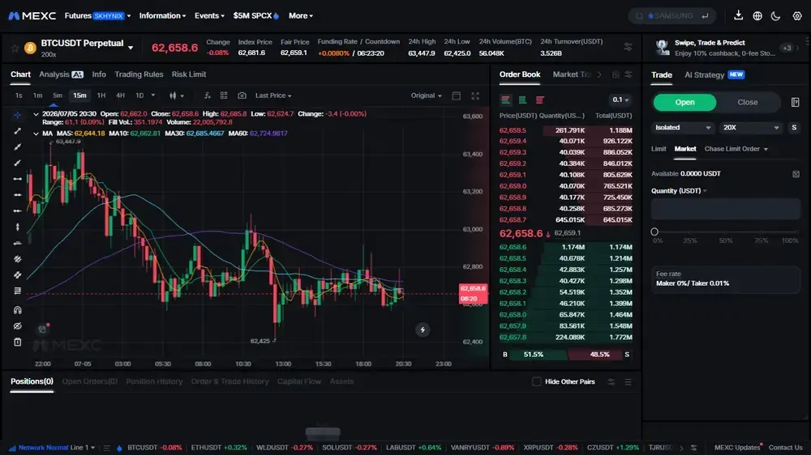Screen dimensions: 811x455
Task: Switch to 5m timeframe
Action: [x=58, y=96]
